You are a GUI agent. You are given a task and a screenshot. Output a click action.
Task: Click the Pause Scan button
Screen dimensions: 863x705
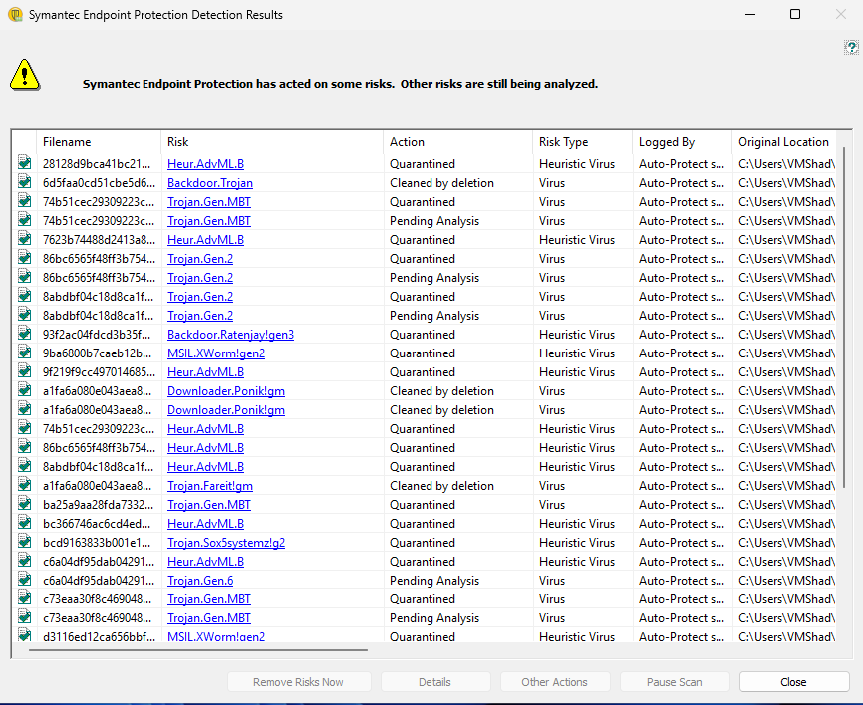click(675, 682)
